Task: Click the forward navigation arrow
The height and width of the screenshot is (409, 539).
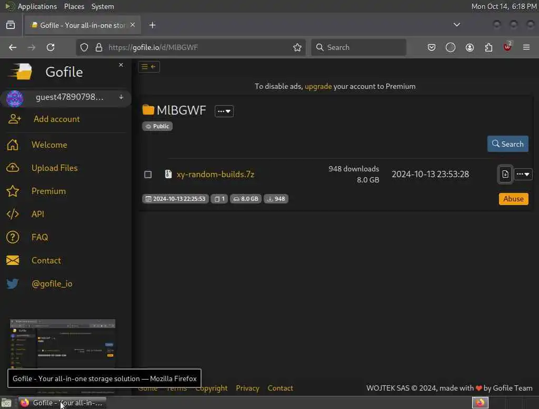Action: [32, 47]
